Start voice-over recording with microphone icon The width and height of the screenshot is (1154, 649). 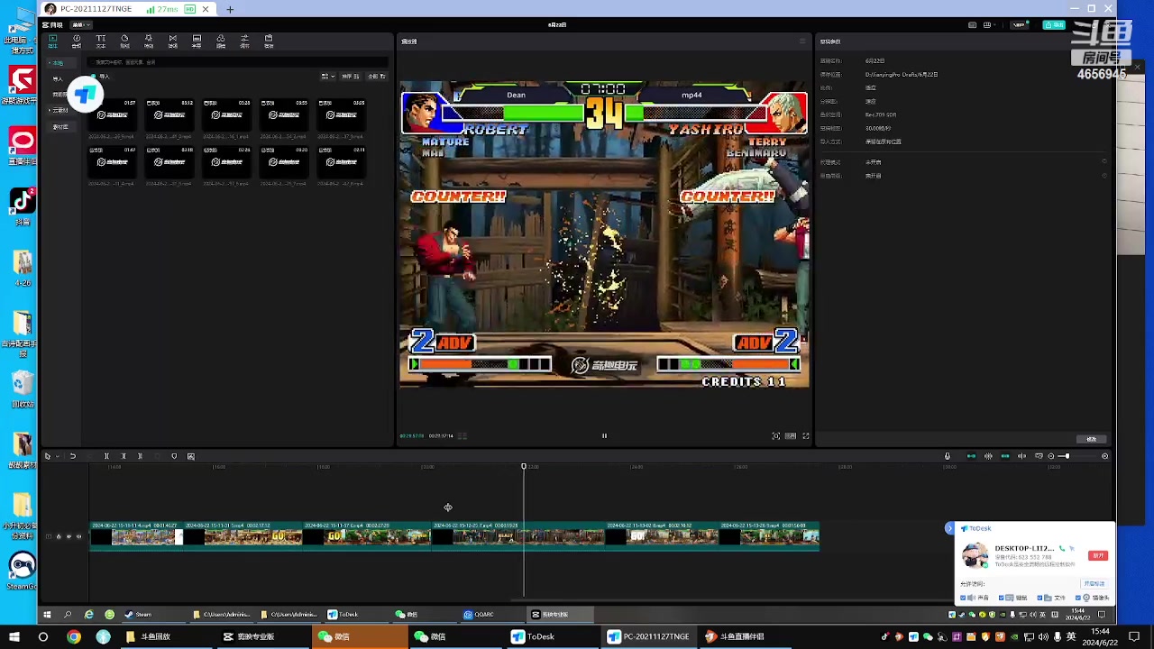[947, 456]
